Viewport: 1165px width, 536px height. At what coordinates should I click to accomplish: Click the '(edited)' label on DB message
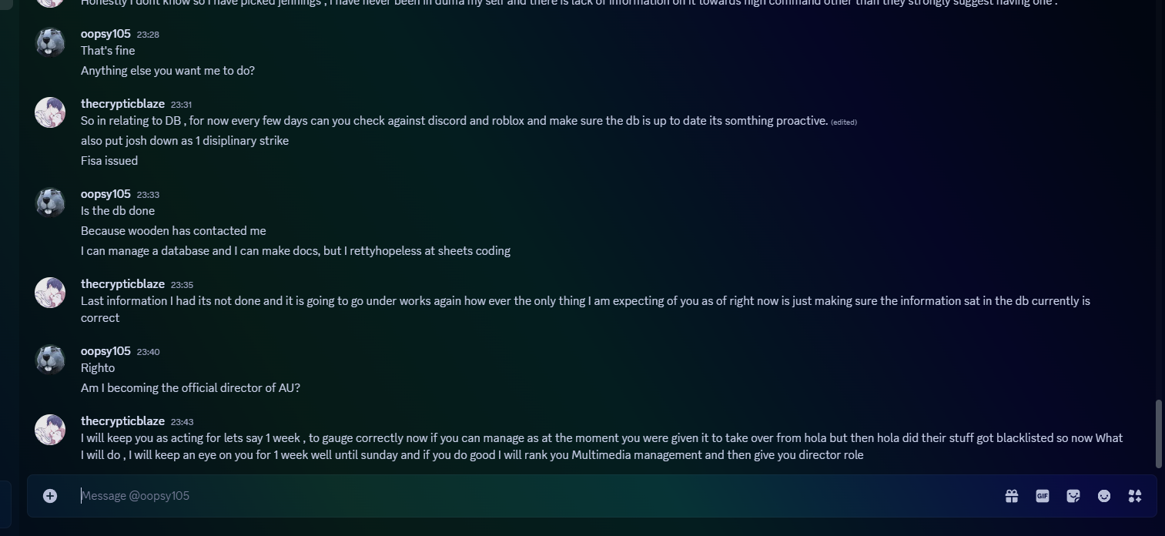(844, 122)
